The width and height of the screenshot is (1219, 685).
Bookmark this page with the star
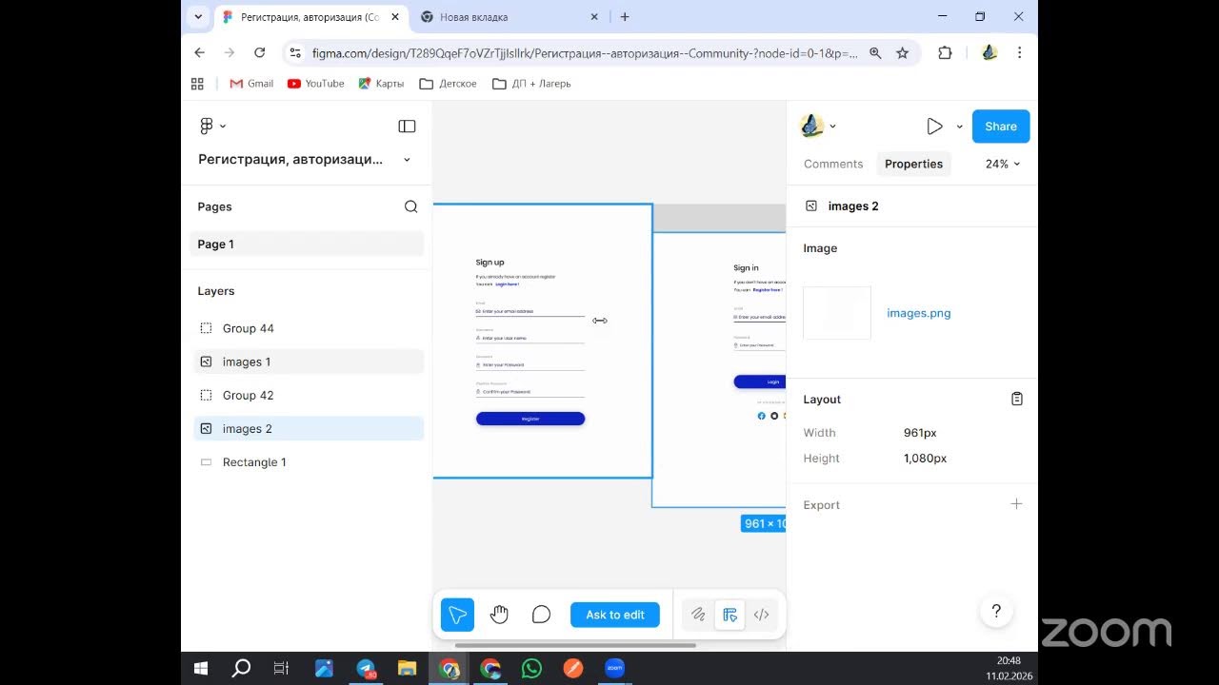pos(903,53)
